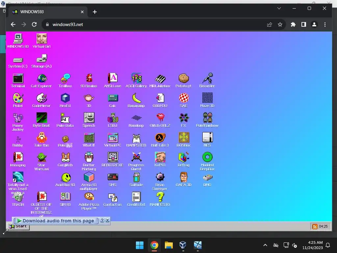Open the Calc calculator icon
This screenshot has width=337, height=253.
coord(113,101)
